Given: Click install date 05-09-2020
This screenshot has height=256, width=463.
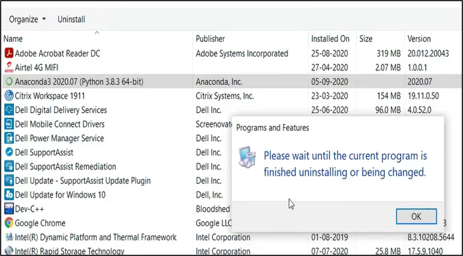Looking at the screenshot, I should (x=330, y=82).
